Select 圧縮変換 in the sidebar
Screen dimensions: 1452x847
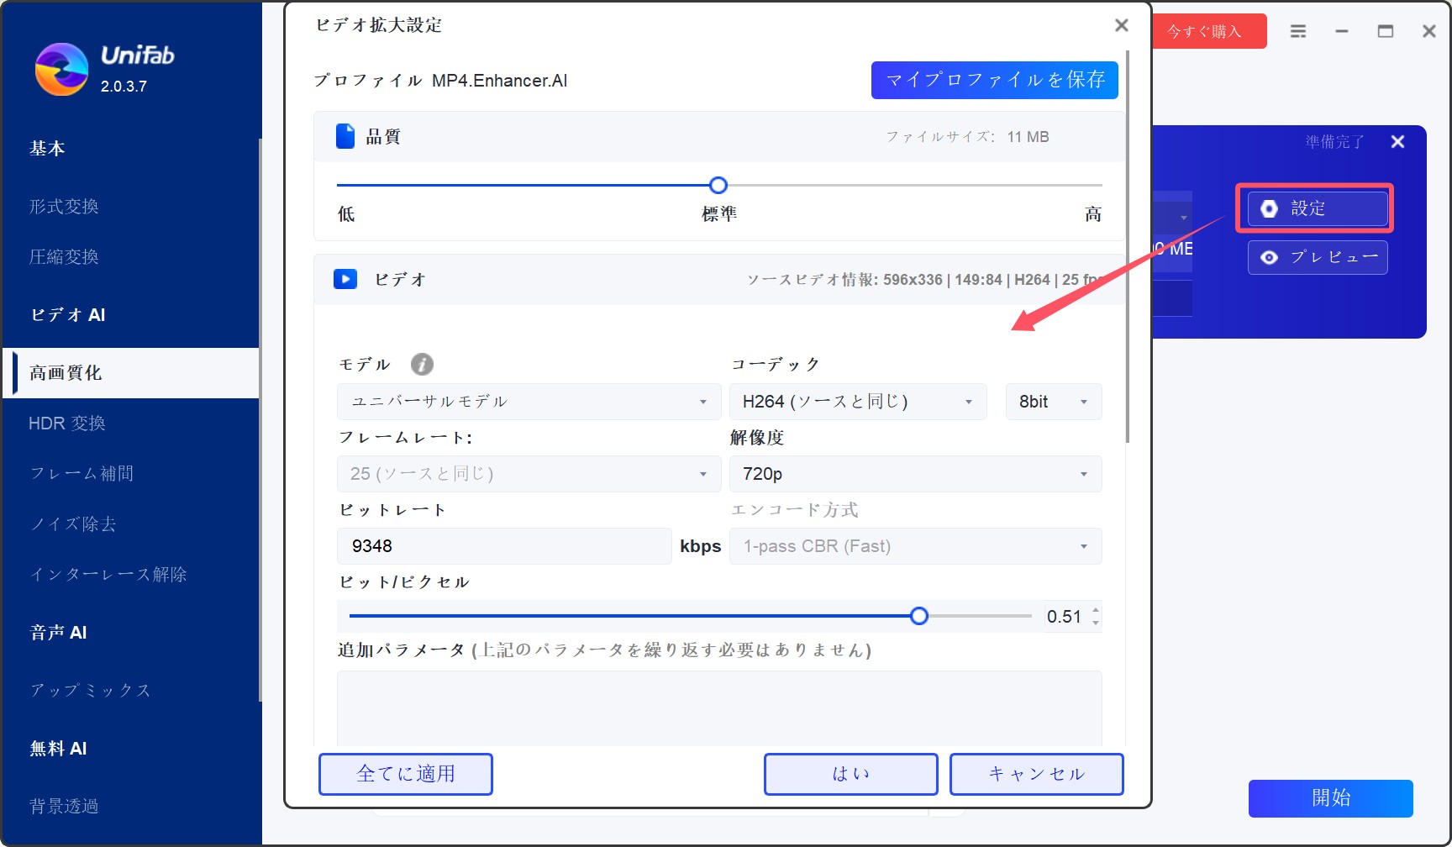click(x=64, y=257)
